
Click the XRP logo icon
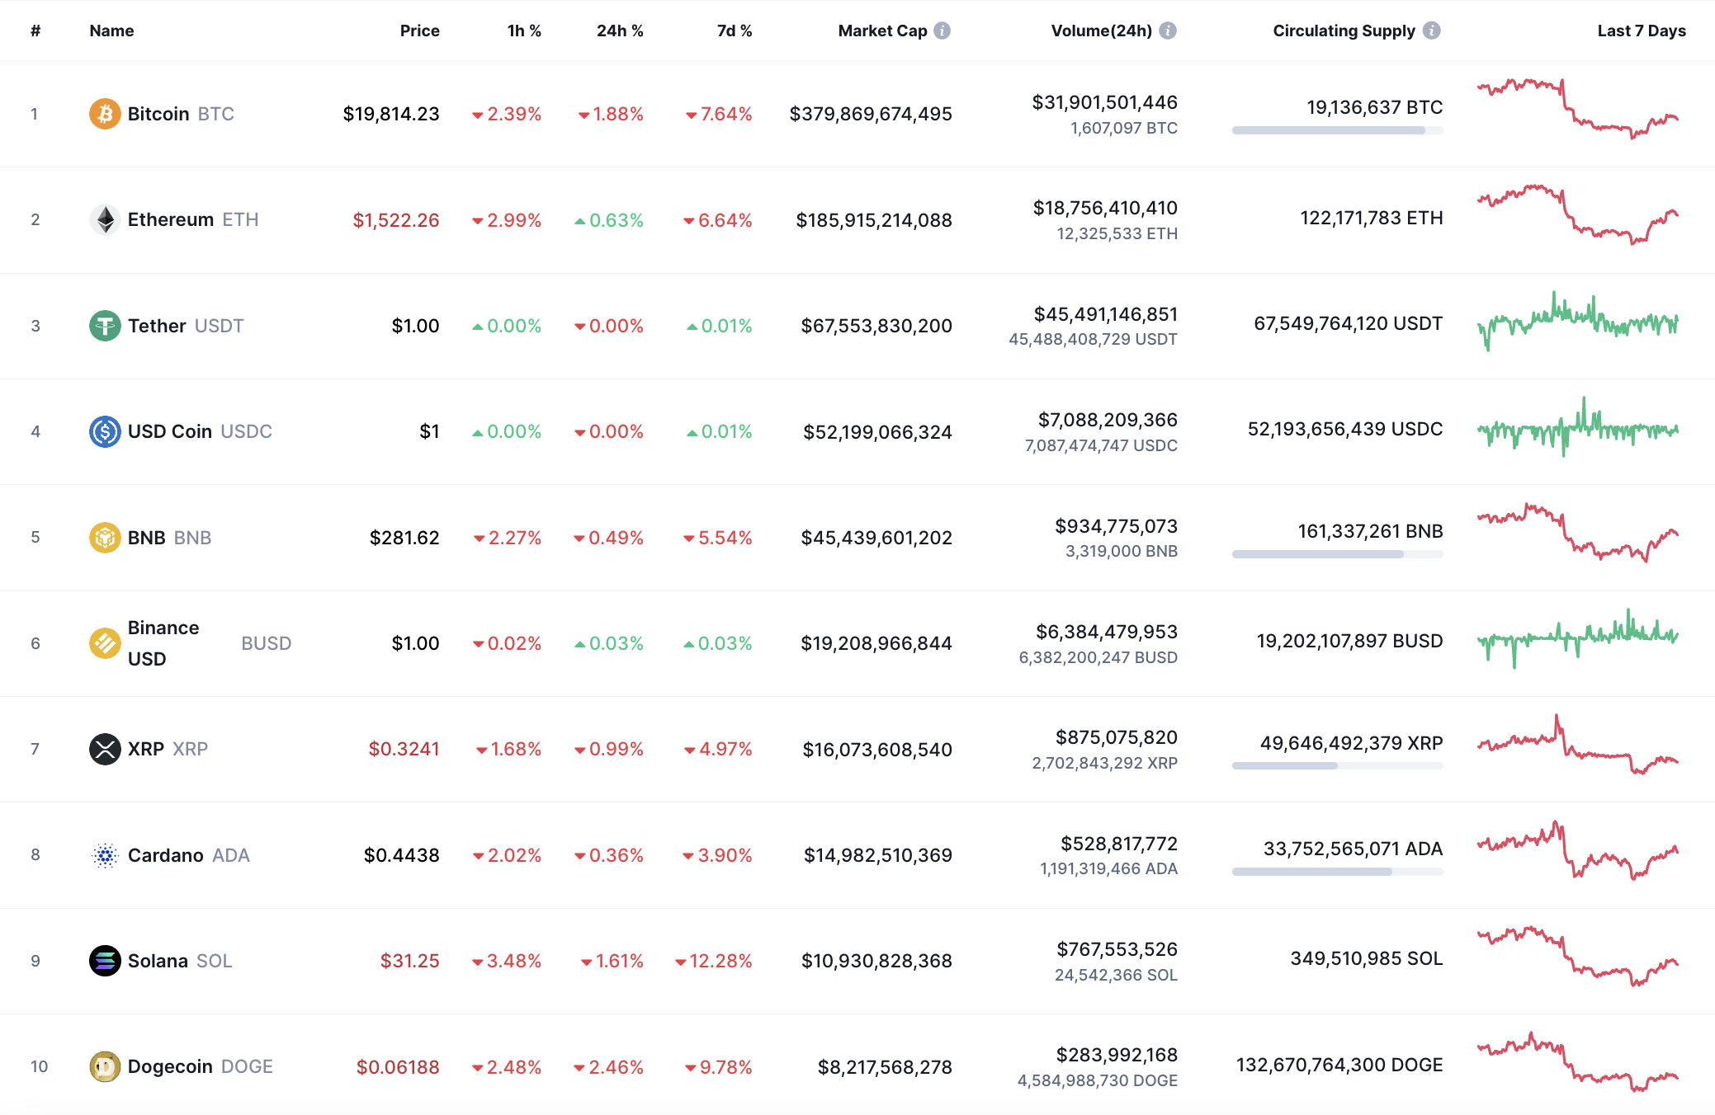(x=105, y=749)
